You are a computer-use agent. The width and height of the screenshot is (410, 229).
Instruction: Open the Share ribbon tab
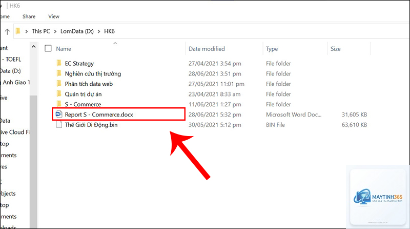[29, 16]
